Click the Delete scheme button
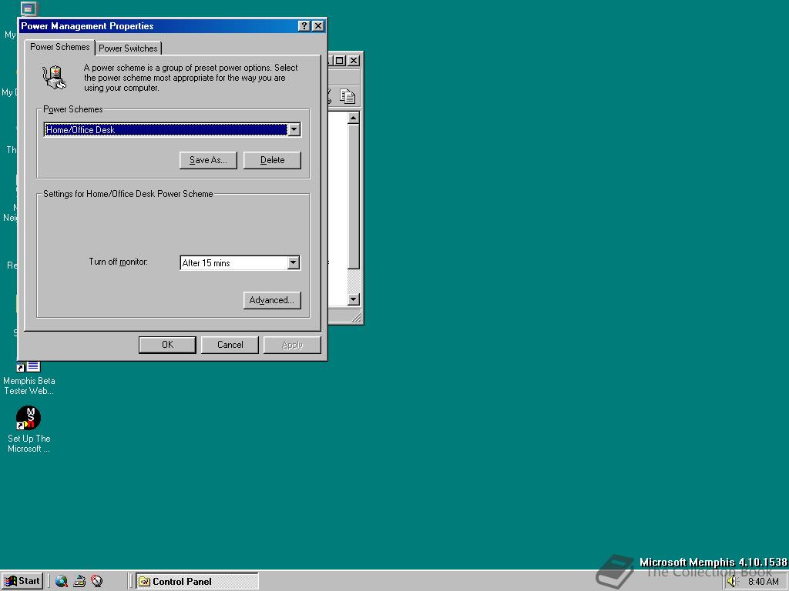The height and width of the screenshot is (591, 789). 272,160
